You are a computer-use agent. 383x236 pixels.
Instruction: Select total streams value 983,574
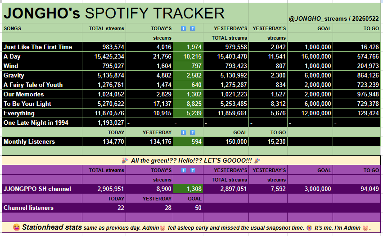104,47
